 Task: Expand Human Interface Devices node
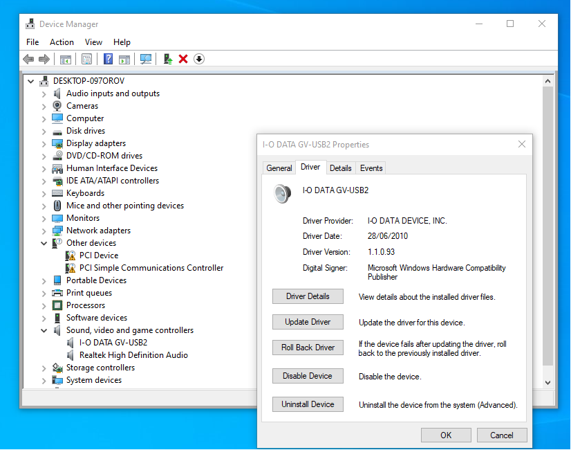point(44,169)
